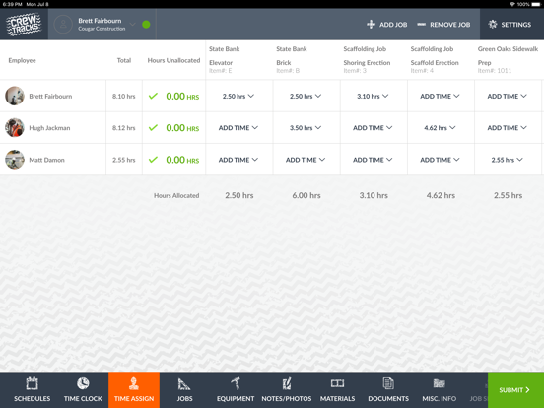The width and height of the screenshot is (544, 408).
Task: Open the Settings button label
Action: point(515,25)
